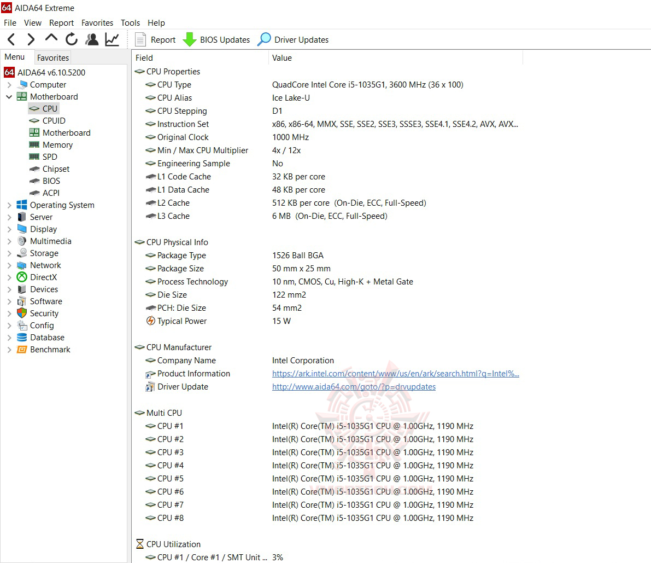
Task: Select the Process Technology row
Action: point(328,282)
